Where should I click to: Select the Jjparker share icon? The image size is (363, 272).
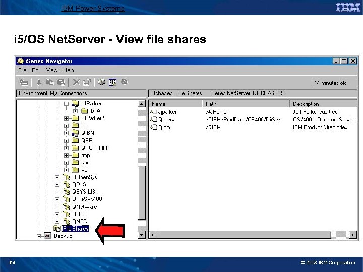pos(154,112)
